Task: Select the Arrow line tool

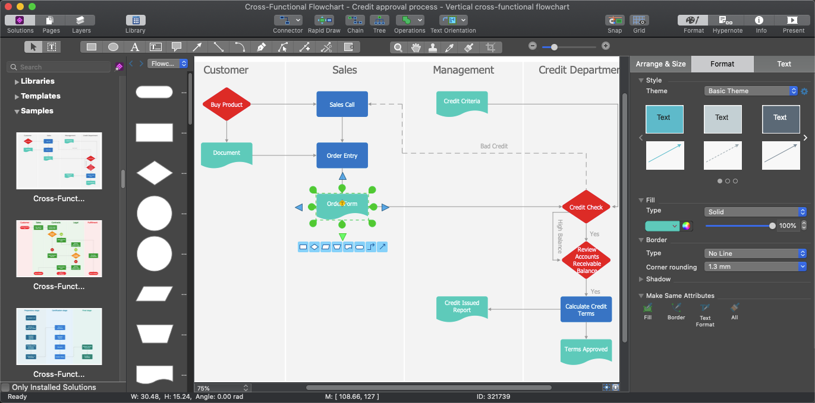Action: pos(197,47)
